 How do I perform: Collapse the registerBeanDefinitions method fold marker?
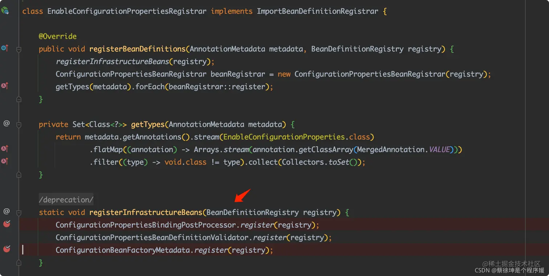tap(19, 49)
